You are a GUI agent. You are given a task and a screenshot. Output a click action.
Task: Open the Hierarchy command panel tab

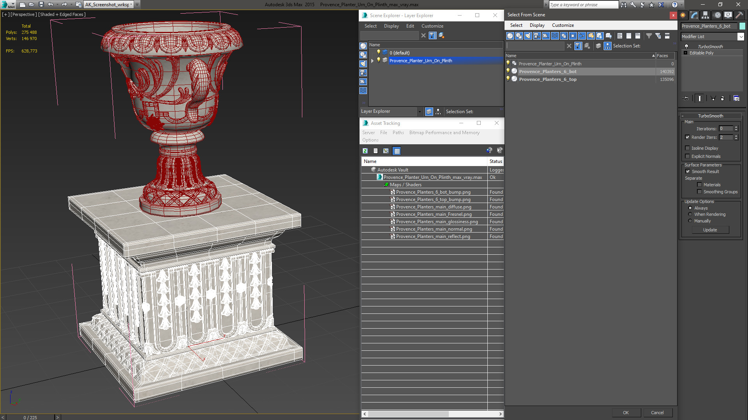(x=706, y=15)
